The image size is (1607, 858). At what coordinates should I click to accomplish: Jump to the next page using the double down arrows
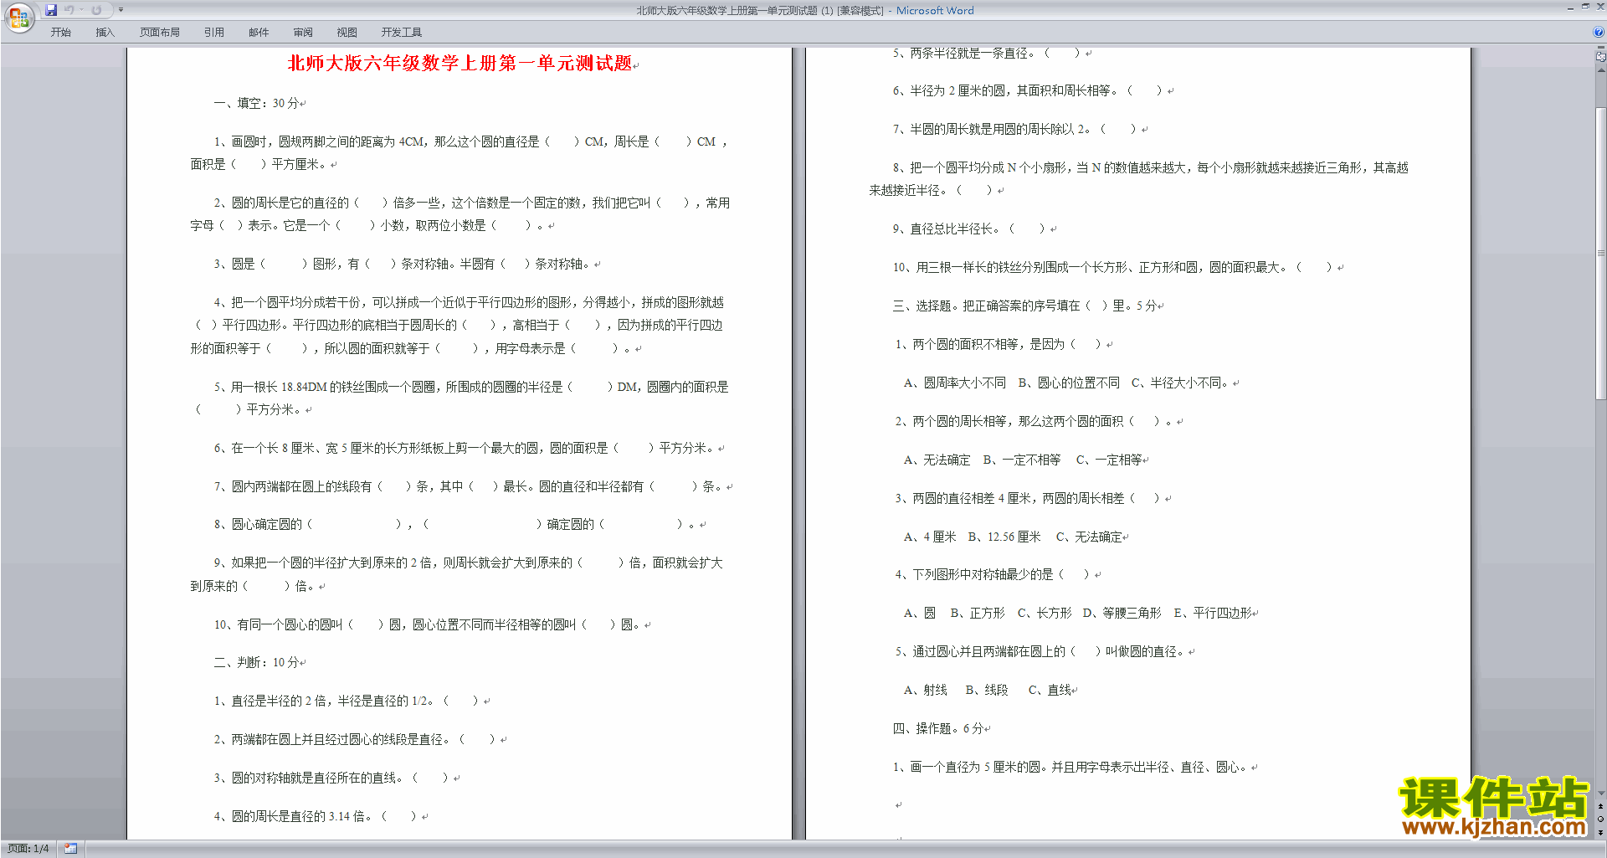1600,832
